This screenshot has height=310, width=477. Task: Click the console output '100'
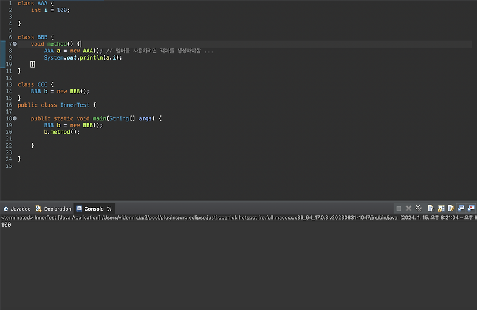6,225
